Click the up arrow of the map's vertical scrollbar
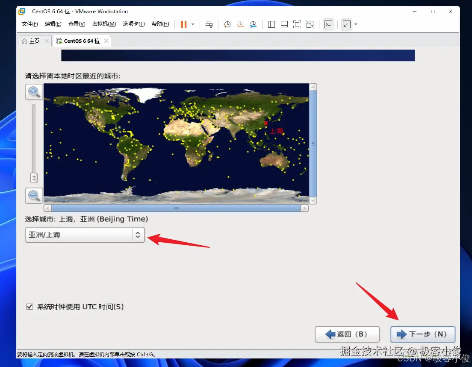This screenshot has height=367, width=472. point(313,87)
